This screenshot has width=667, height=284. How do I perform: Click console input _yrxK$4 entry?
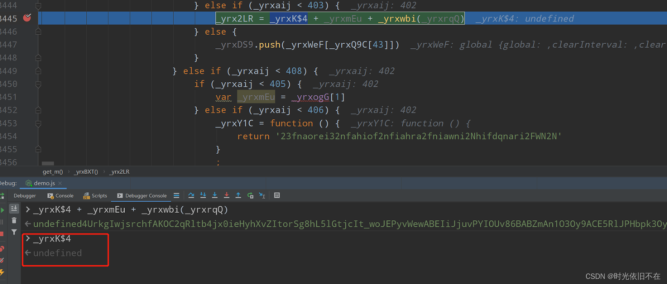[x=52, y=239]
